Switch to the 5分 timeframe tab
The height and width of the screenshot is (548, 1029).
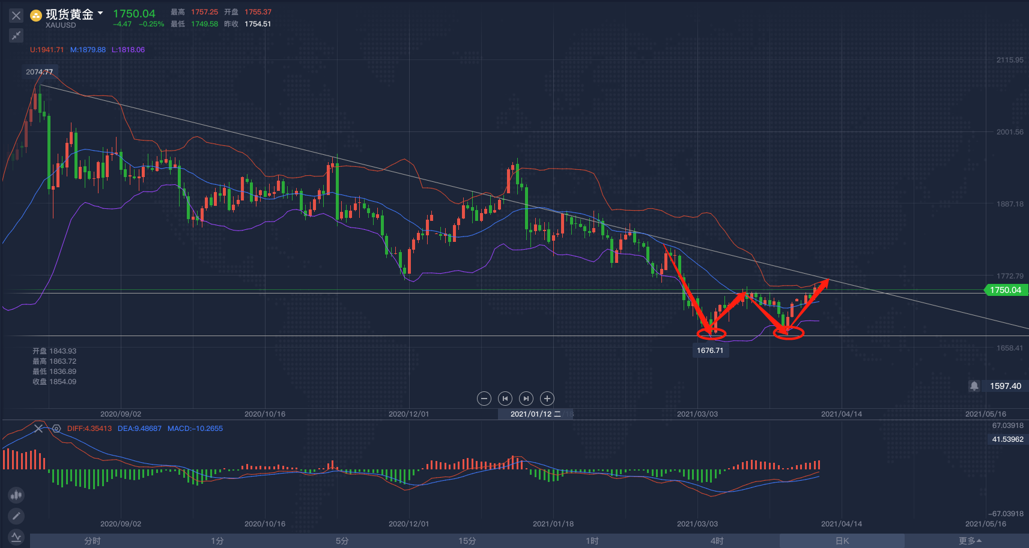click(342, 541)
